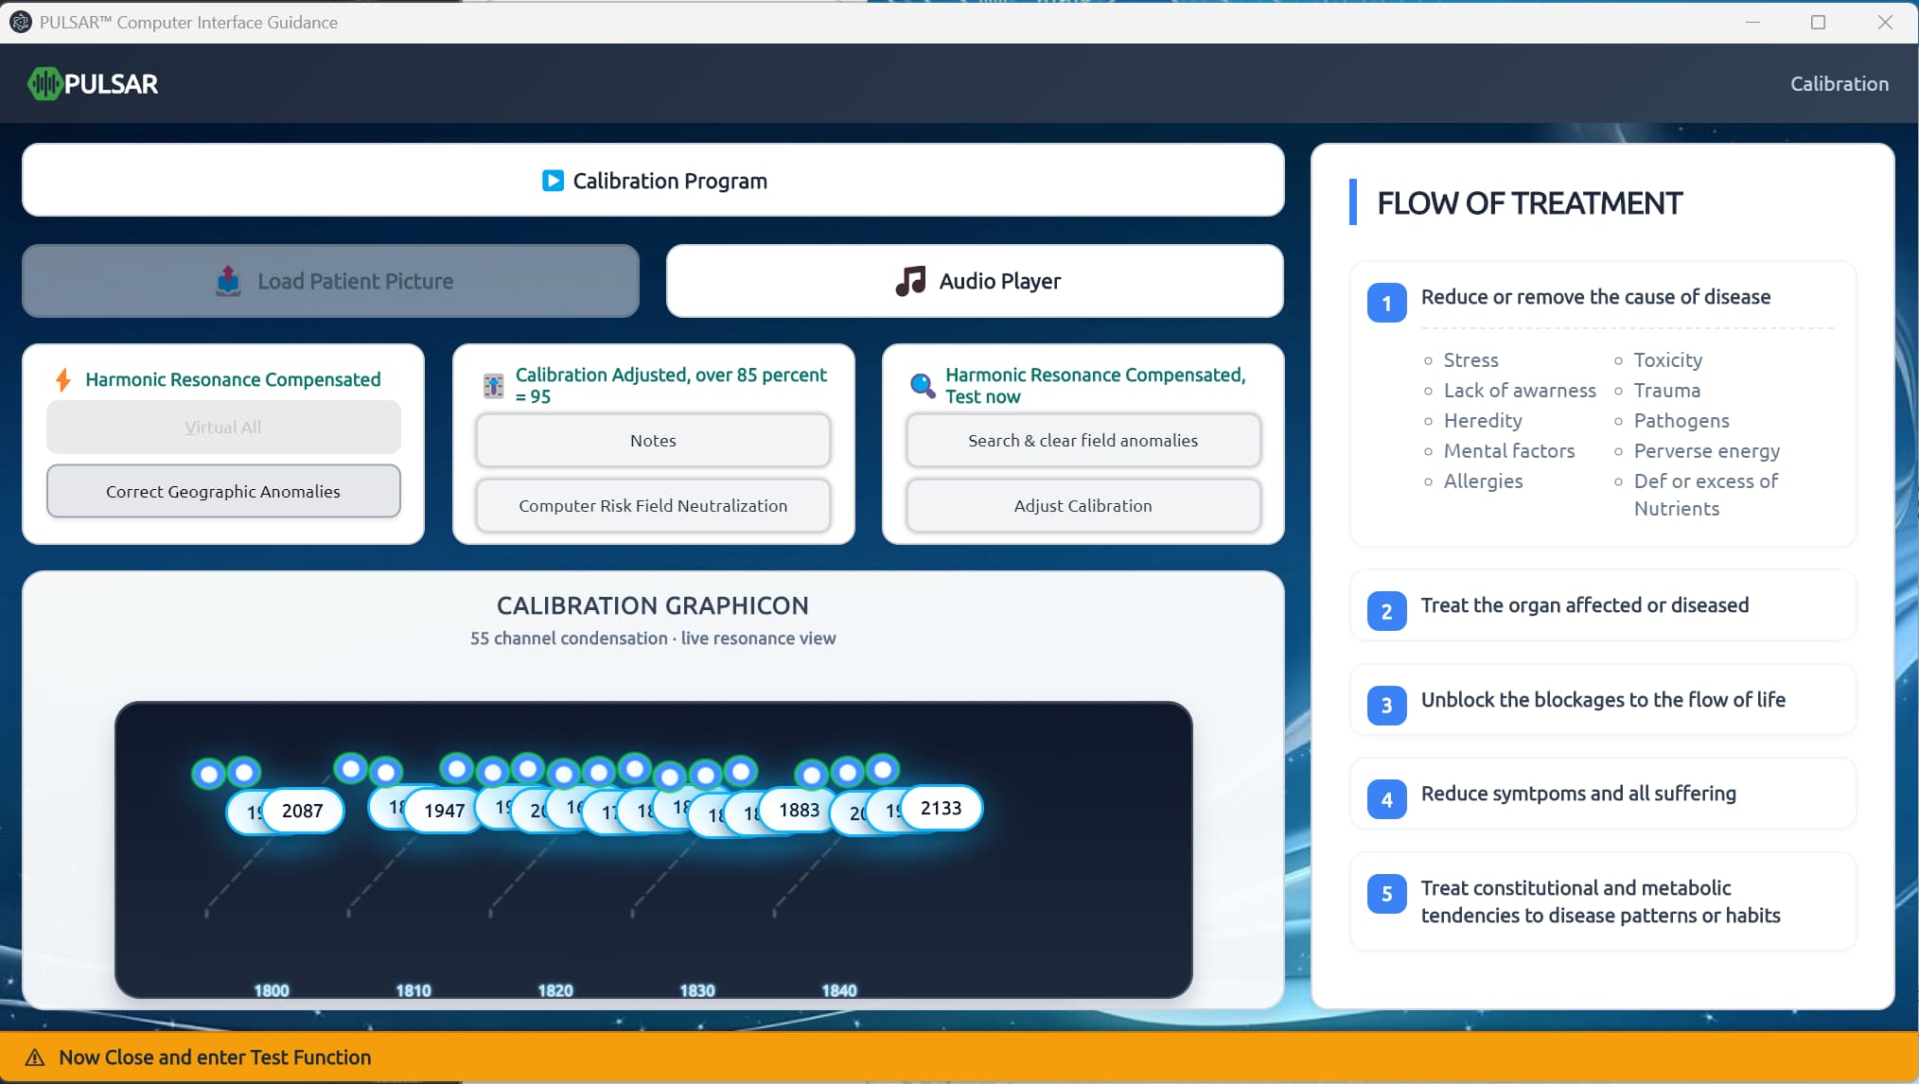Select the step 3 number badge
Viewport: 1919px width, 1084px height.
click(1386, 705)
